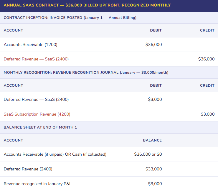Click the DEBIT column header under Contract Inception

coord(156,30)
